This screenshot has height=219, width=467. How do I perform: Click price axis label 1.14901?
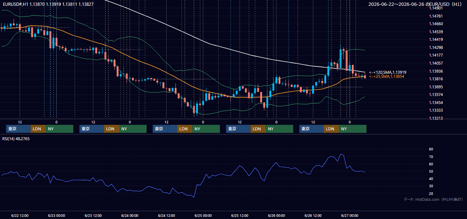click(436, 8)
